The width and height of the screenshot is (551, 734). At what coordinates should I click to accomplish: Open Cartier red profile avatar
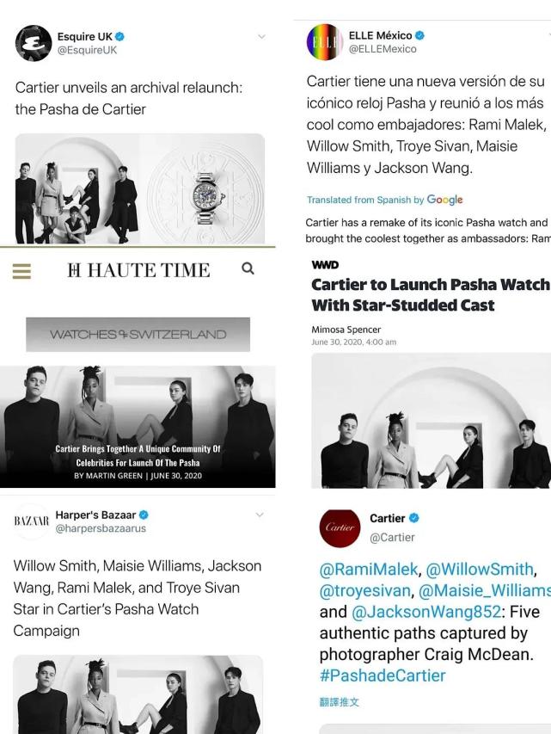(340, 528)
